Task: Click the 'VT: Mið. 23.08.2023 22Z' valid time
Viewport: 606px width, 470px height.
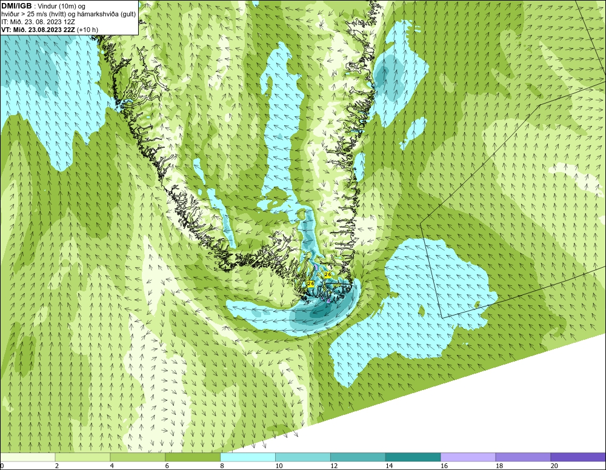Action: pos(38,30)
